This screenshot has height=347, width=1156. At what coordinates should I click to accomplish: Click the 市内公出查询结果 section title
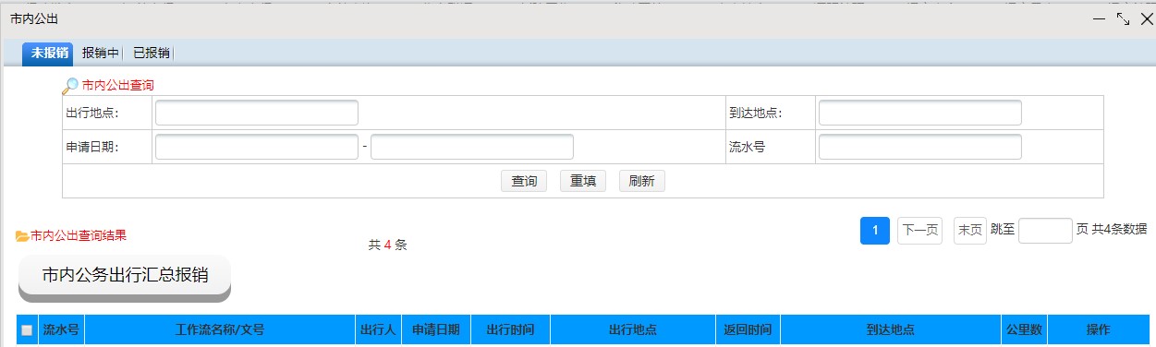point(79,236)
